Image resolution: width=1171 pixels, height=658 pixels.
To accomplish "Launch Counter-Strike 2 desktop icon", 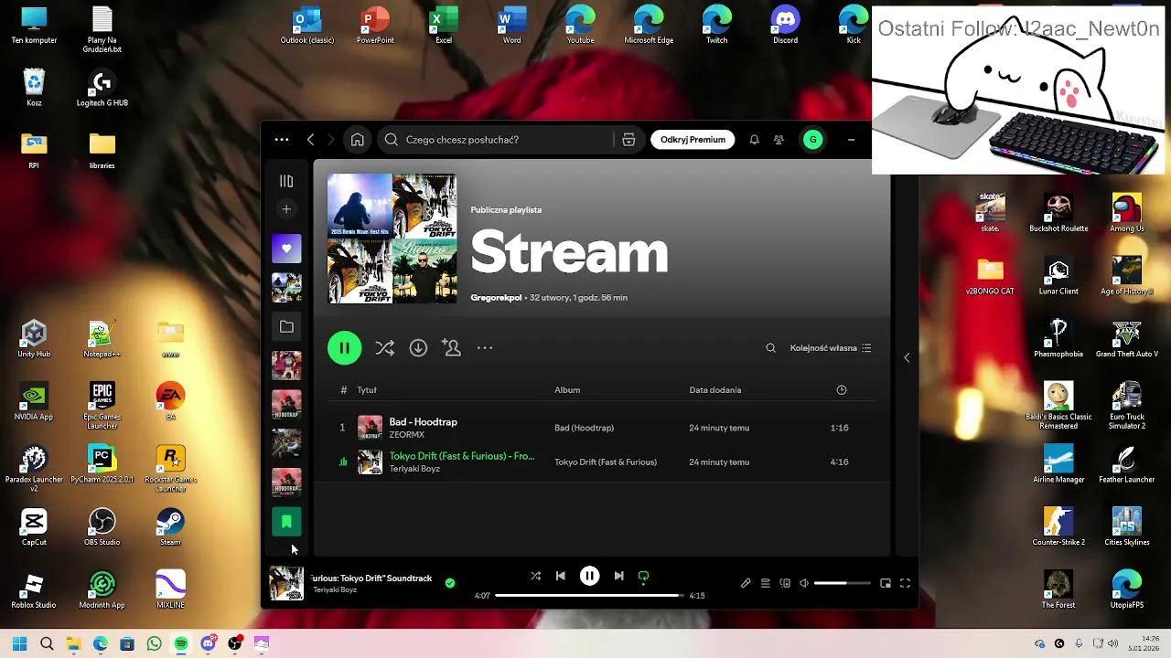I will click(x=1058, y=527).
